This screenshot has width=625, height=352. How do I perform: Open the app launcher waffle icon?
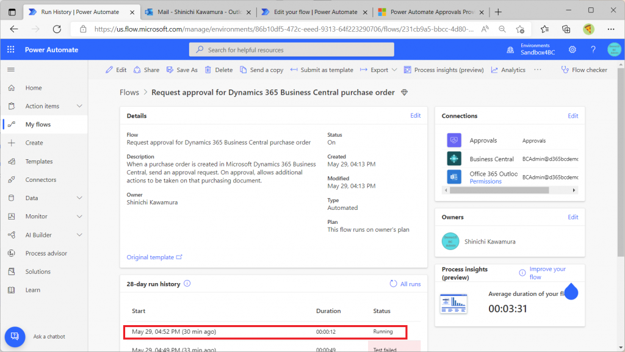point(11,49)
